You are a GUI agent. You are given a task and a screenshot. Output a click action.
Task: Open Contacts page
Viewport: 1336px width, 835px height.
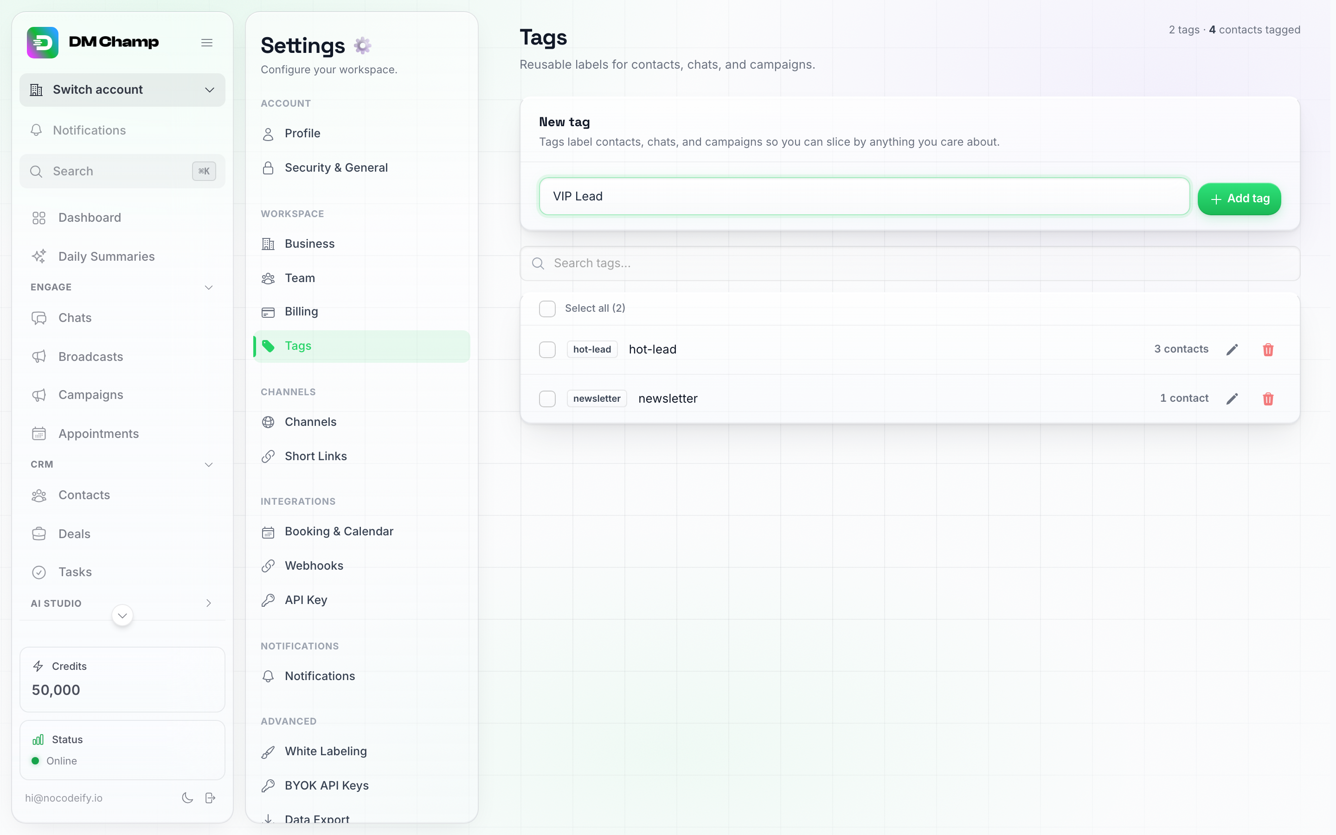point(122,495)
